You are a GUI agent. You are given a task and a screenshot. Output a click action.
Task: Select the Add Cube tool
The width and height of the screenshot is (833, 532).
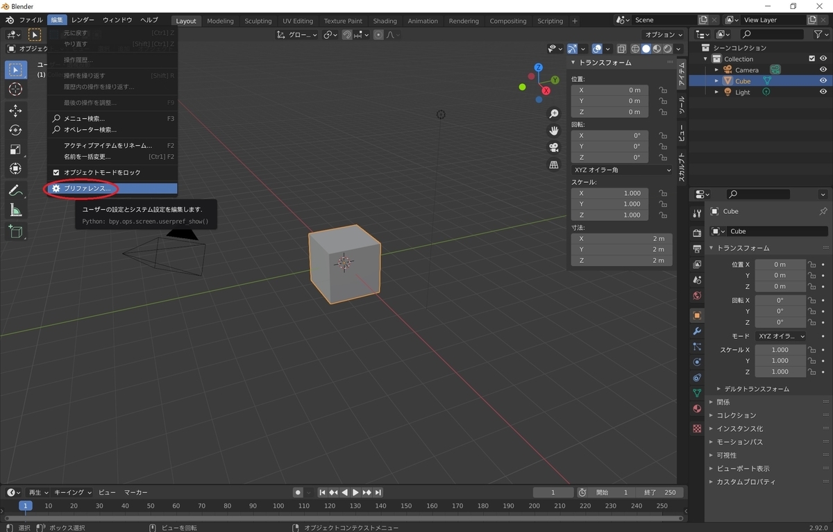point(15,231)
